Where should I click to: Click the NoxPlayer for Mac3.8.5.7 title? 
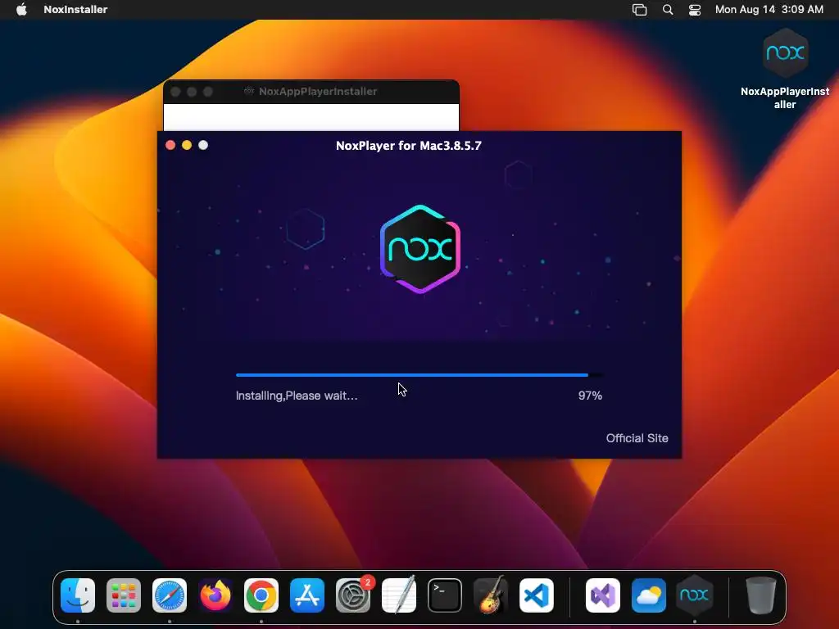(408, 146)
